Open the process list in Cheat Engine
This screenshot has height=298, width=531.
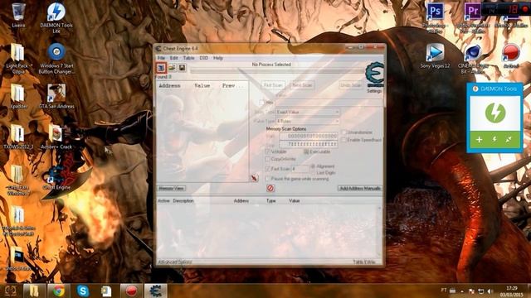coord(161,68)
